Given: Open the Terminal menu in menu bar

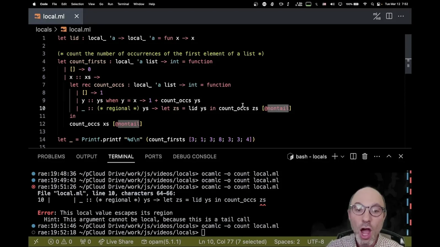Looking at the screenshot, I should 123,4.
